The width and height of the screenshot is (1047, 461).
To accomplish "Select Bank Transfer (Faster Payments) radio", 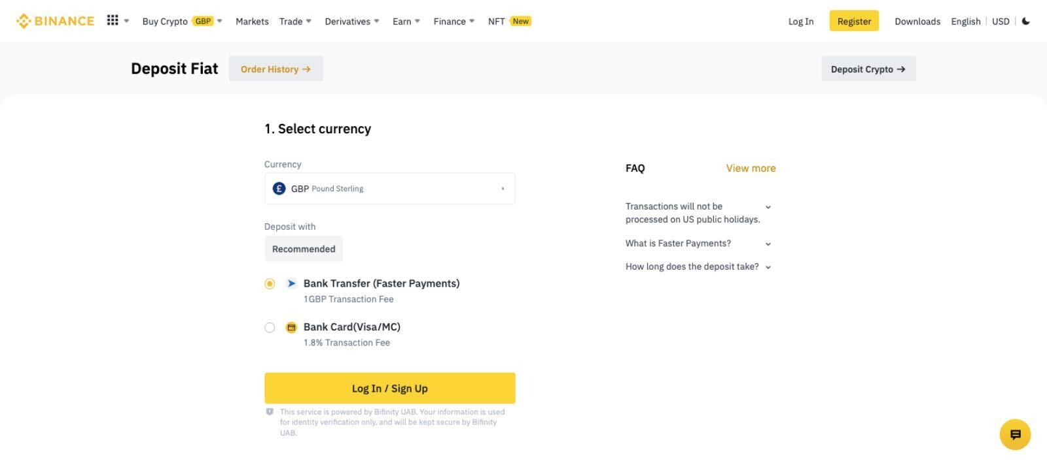I will click(270, 283).
